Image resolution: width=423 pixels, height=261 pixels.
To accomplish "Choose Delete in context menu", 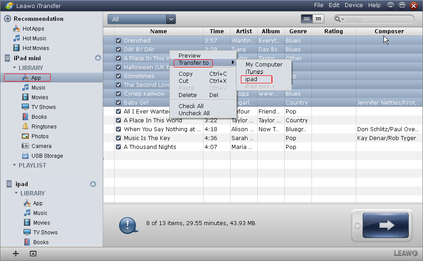I will point(203,95).
